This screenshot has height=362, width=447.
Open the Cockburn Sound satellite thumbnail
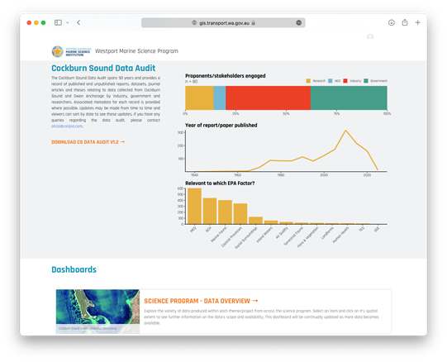pos(97,312)
